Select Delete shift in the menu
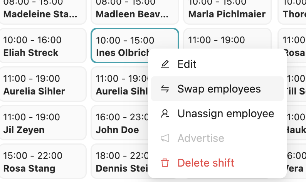306x182 pixels. (x=206, y=163)
